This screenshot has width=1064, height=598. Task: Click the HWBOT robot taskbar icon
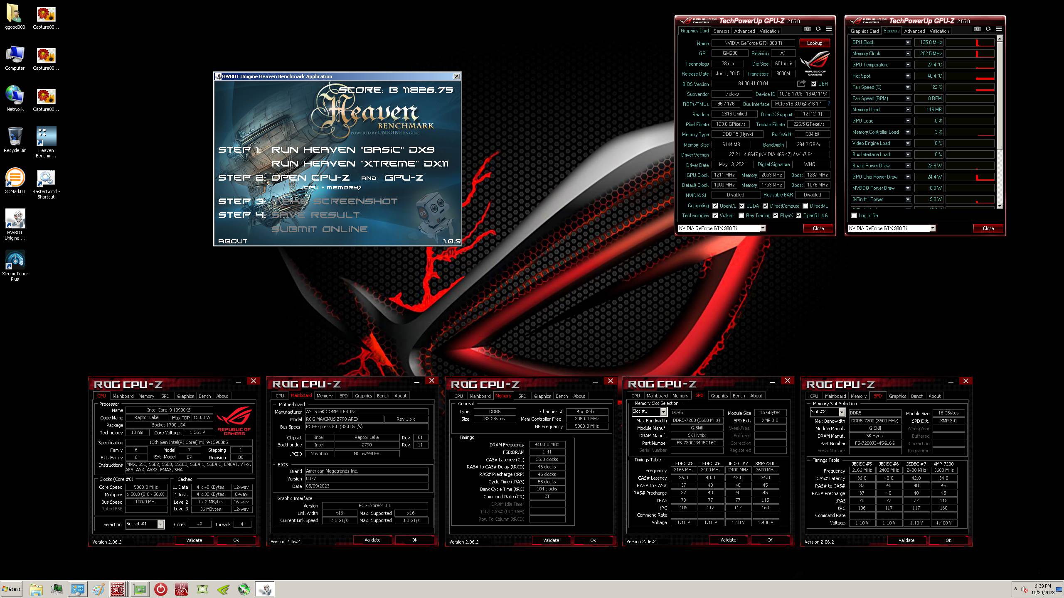tap(265, 589)
